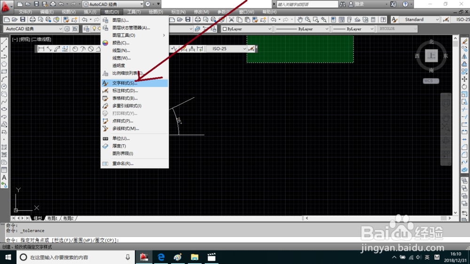Select the Line tool in the Draw toolbar
The image size is (470, 264).
click(x=4, y=41)
